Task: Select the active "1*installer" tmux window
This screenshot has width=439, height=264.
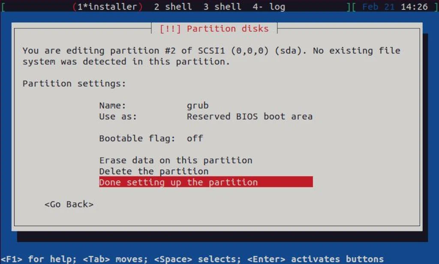Action: click(107, 6)
